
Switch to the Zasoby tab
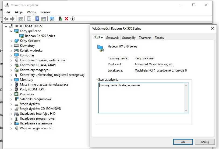tap(159, 38)
